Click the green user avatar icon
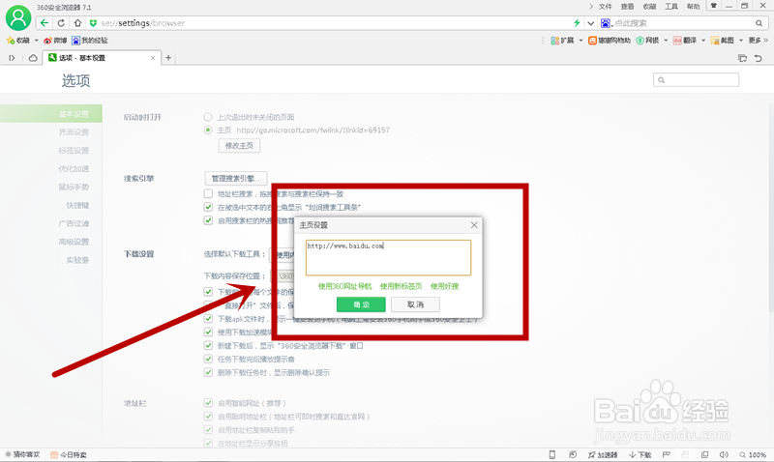774x462 pixels. tap(18, 17)
